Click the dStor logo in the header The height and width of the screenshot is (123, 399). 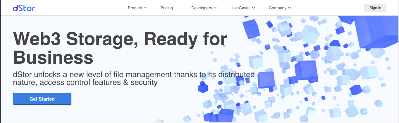pyautogui.click(x=24, y=8)
